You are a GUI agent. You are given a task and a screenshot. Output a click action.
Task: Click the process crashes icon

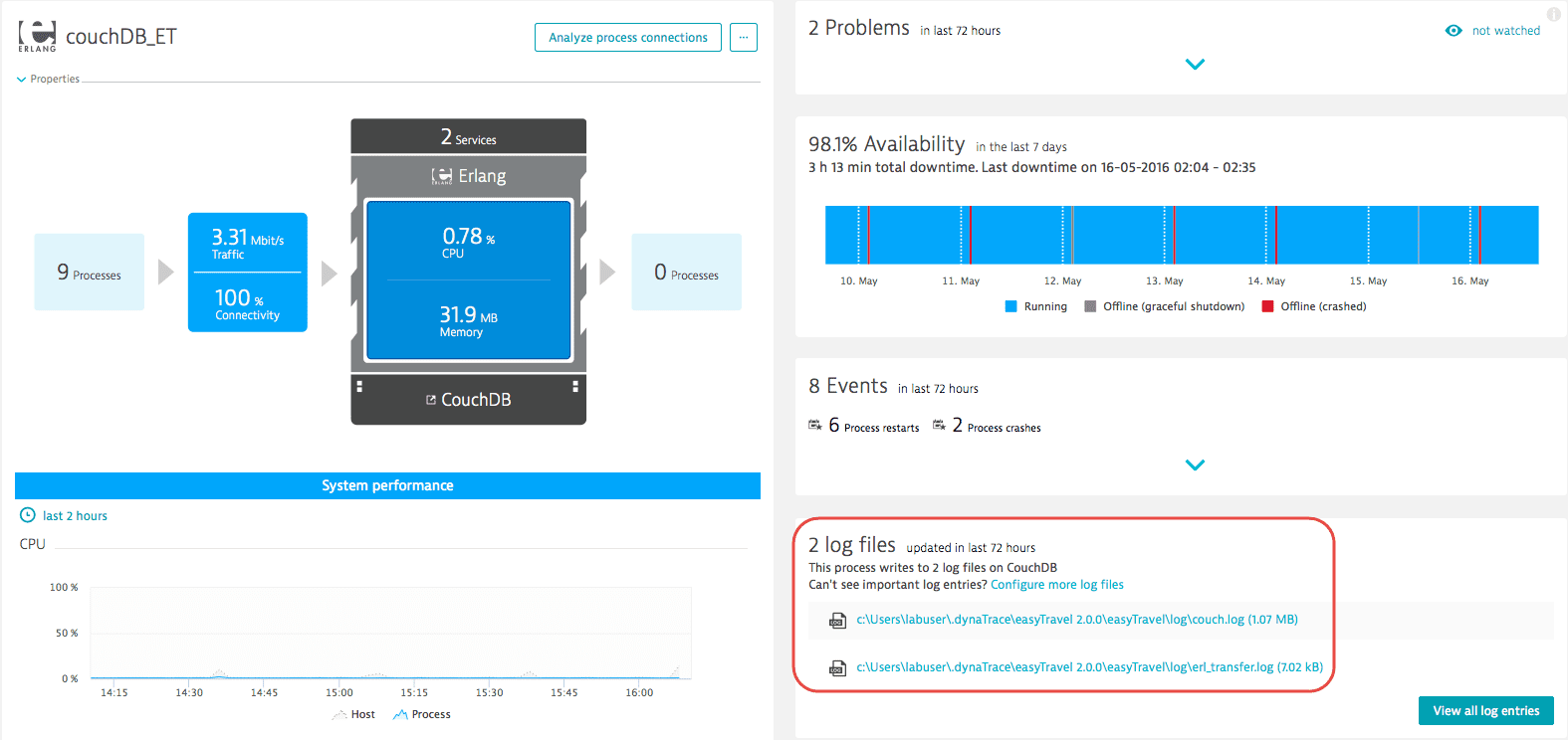coord(939,426)
